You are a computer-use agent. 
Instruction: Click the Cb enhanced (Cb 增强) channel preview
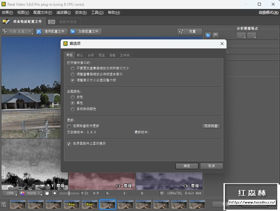point(169,181)
